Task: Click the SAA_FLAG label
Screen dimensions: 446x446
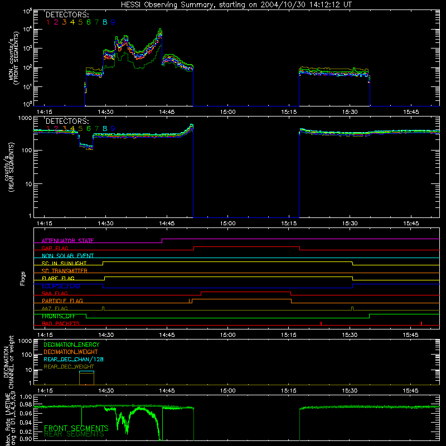Action: pyautogui.click(x=55, y=293)
